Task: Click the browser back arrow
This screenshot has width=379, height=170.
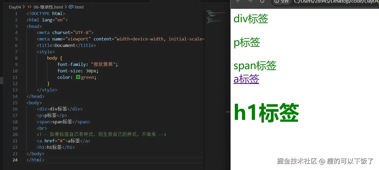Action: tap(238, 1)
